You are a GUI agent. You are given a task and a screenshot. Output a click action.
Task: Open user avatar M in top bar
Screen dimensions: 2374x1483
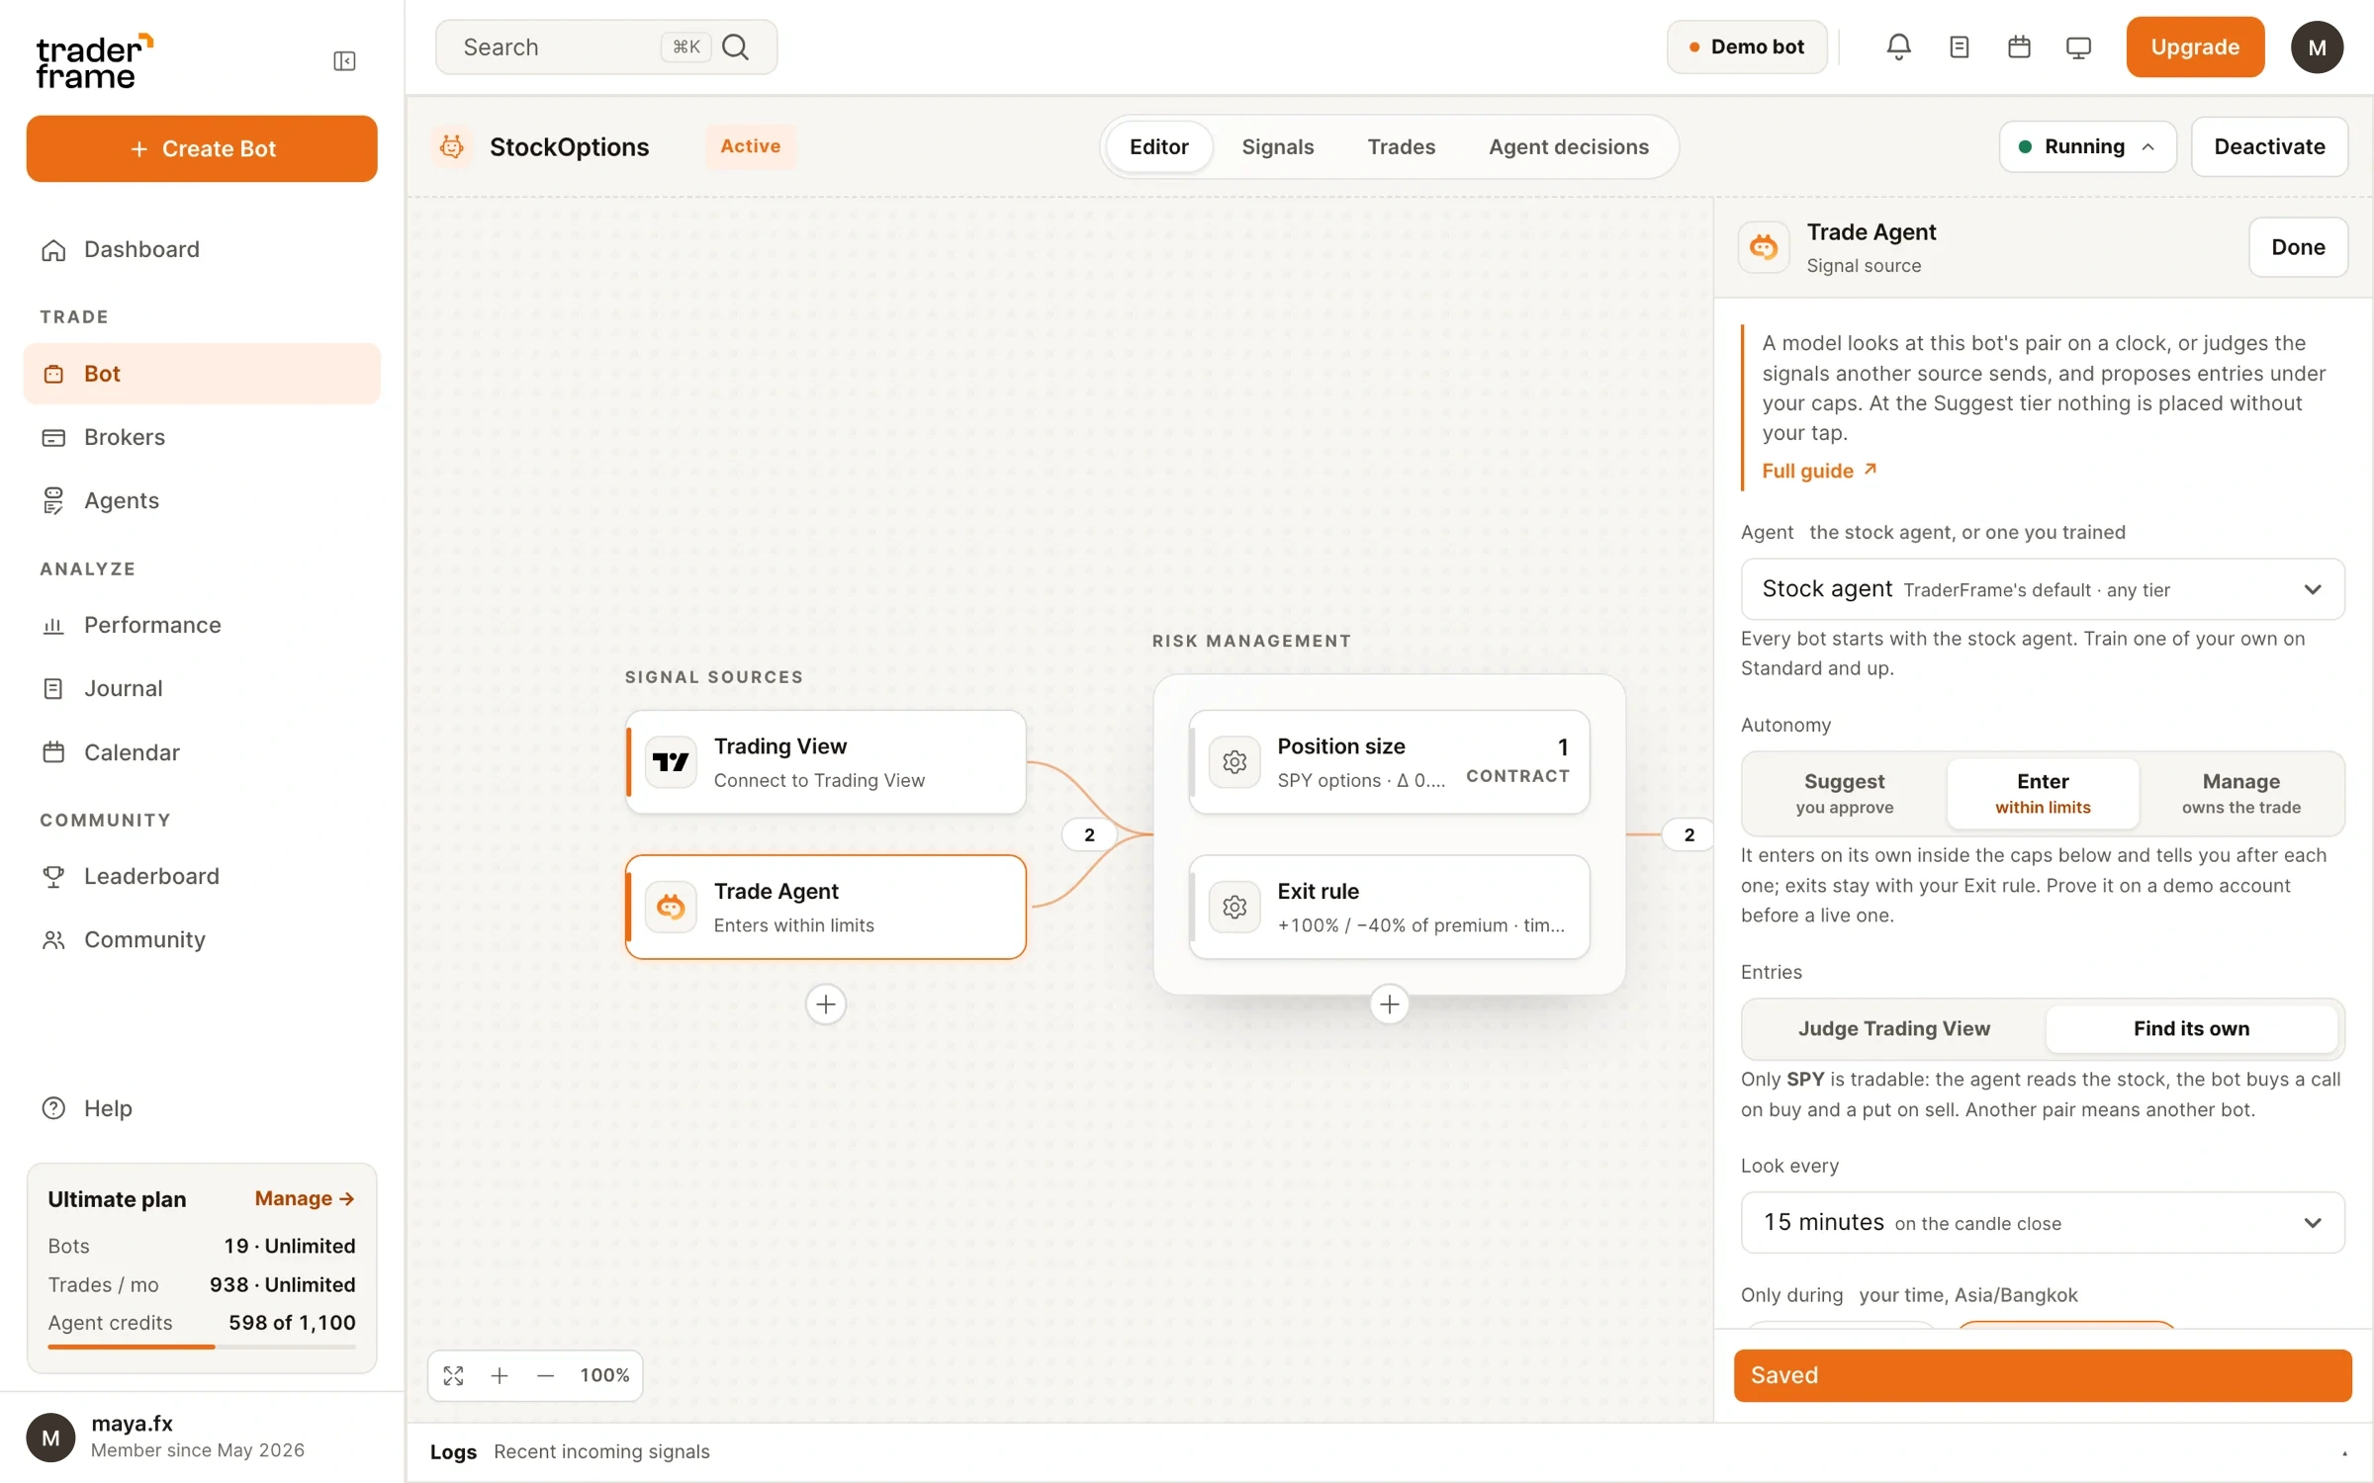tap(2317, 46)
